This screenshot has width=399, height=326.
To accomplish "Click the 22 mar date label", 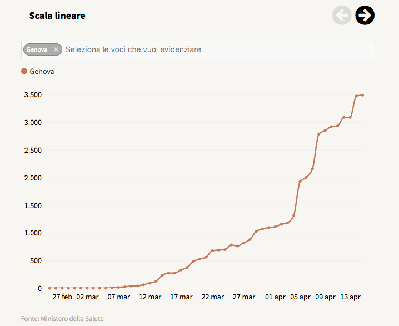I will [212, 297].
